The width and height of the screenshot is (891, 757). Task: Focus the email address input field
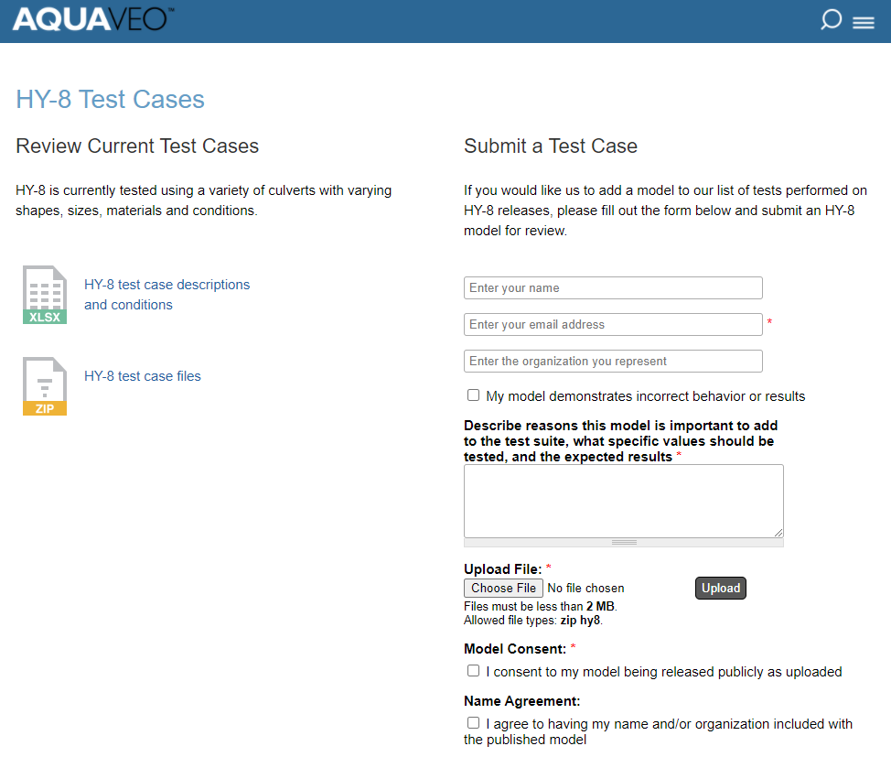[x=613, y=324]
